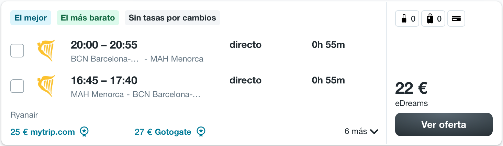Image resolution: width=503 pixels, height=146 pixels.
Task: Expand the '6 más' offers list
Action: coord(361,132)
